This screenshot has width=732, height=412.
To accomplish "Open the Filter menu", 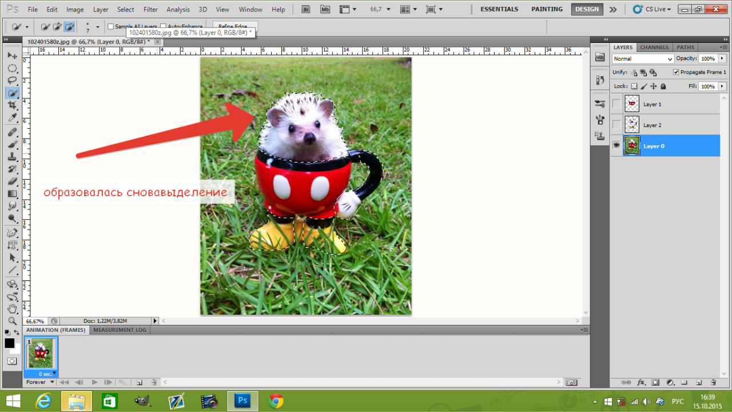I will (150, 10).
